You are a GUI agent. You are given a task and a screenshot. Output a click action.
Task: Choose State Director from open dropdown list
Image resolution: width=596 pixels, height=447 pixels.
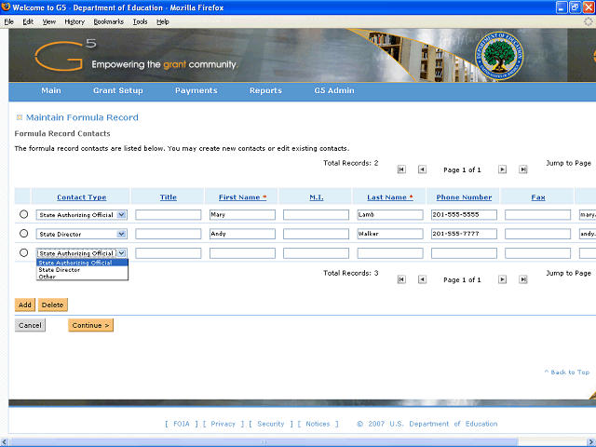82,270
